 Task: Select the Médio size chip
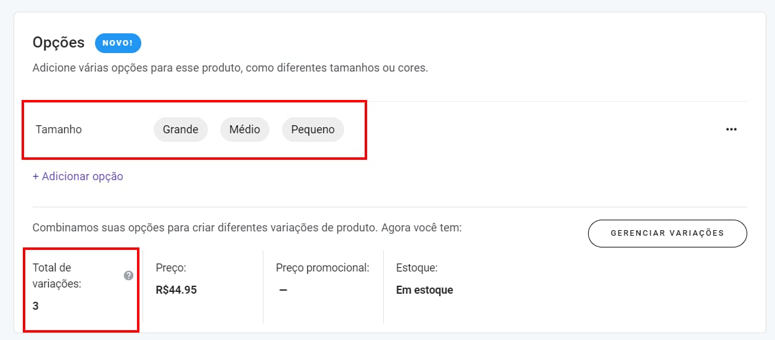[244, 130]
